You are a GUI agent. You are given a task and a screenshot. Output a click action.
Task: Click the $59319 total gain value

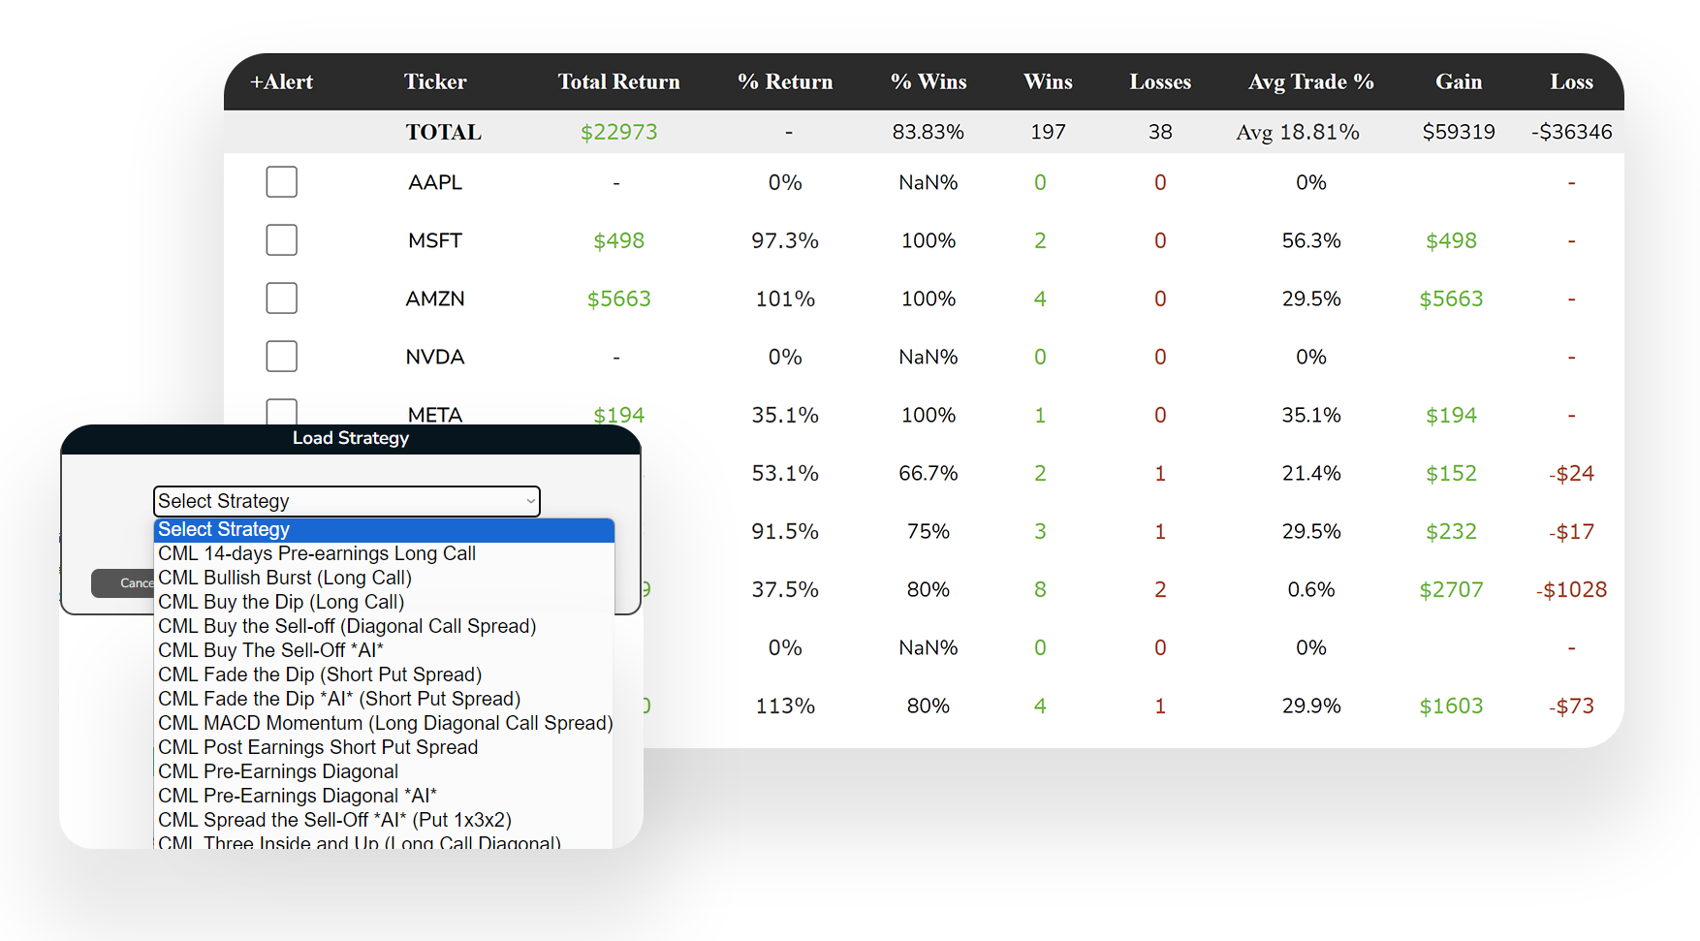click(1459, 132)
